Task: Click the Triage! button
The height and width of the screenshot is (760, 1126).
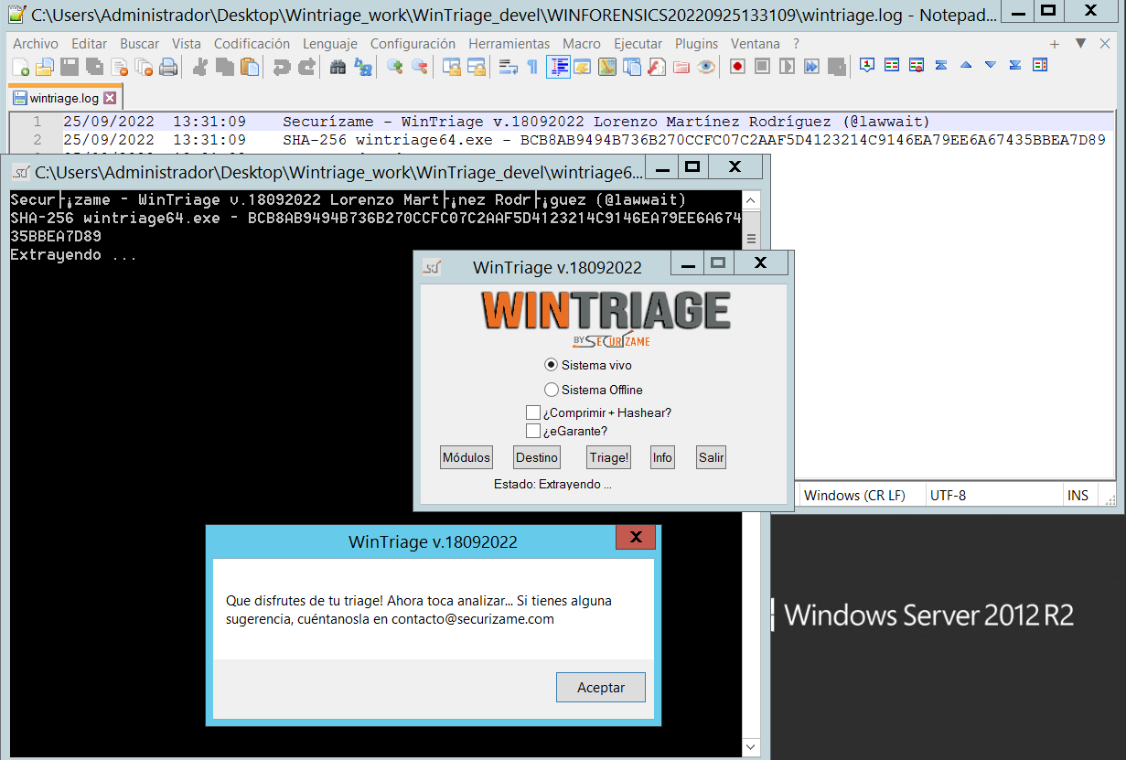Action: [609, 457]
